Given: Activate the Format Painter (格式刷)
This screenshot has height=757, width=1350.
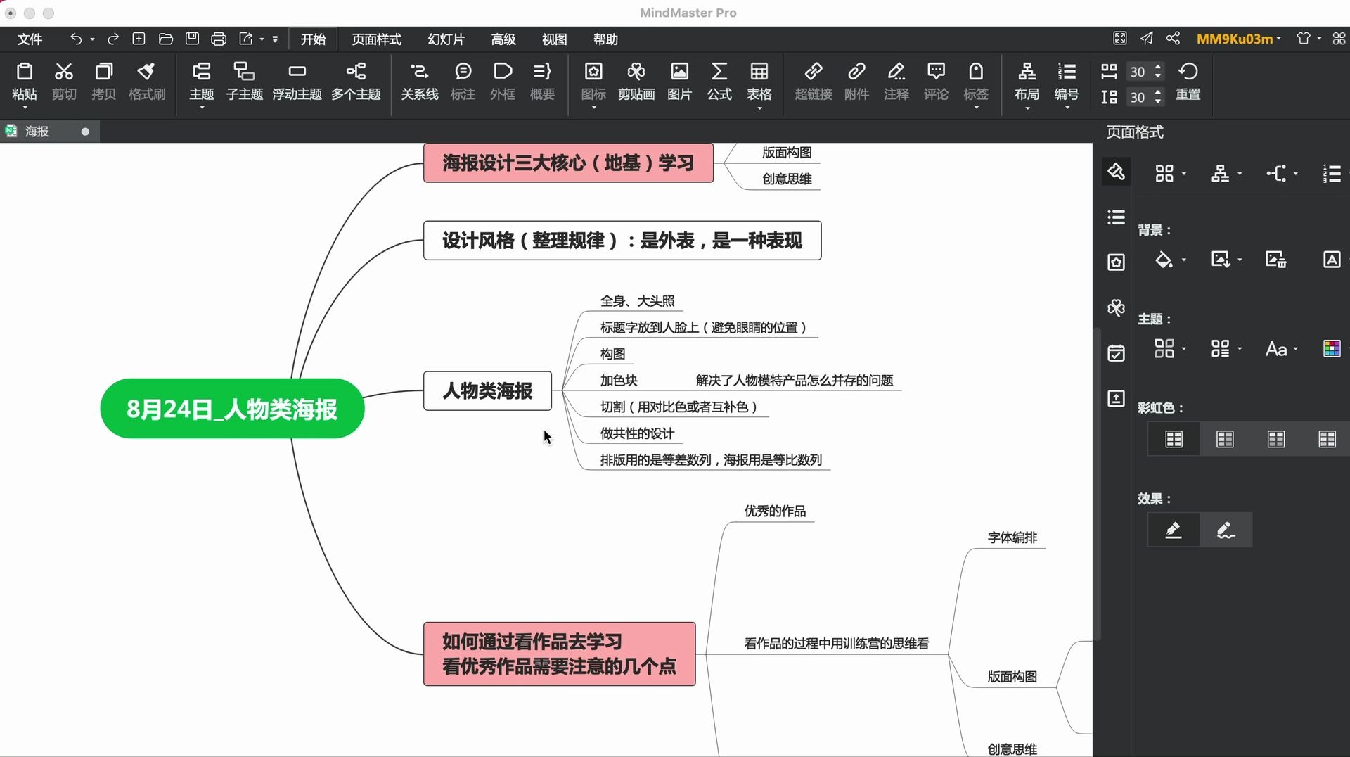Looking at the screenshot, I should pos(146,82).
